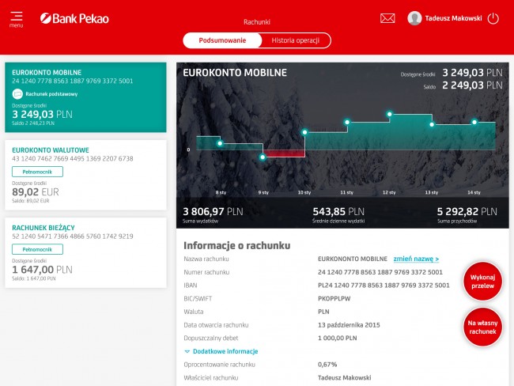Click the 543,85 PLN daily average value
514x386 pixels.
pyautogui.click(x=338, y=211)
